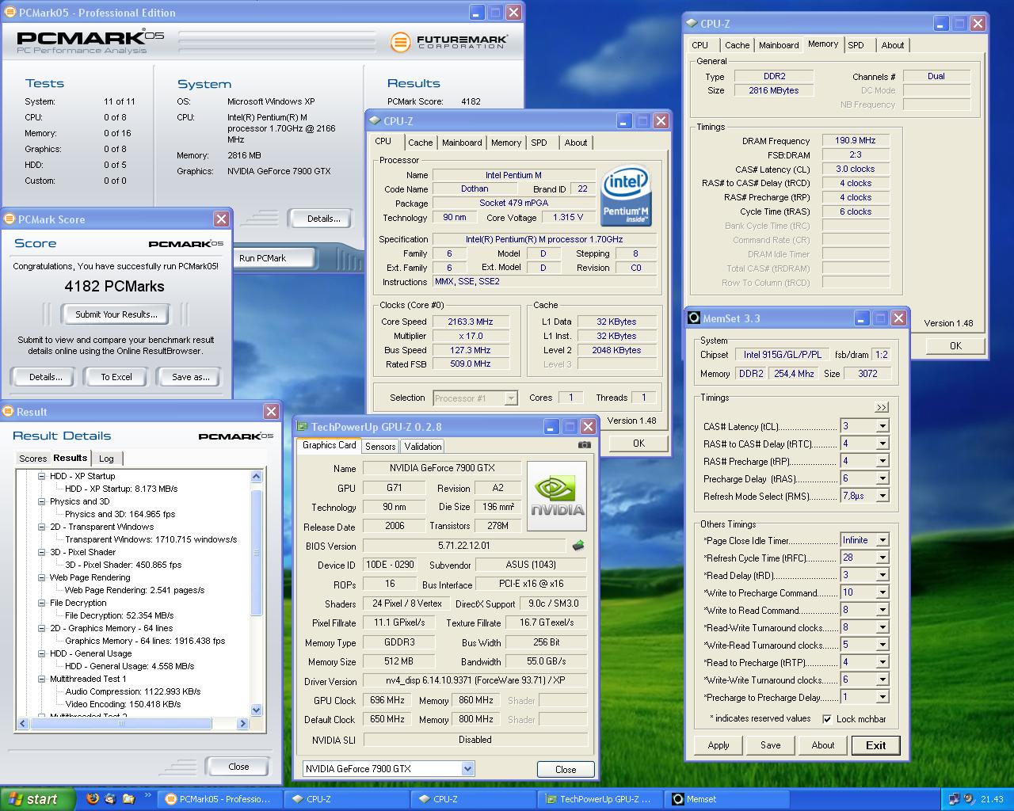Viewport: 1014px width, 811px height.
Task: Click the NVIDIA logo in GPU-Z
Action: point(557,496)
